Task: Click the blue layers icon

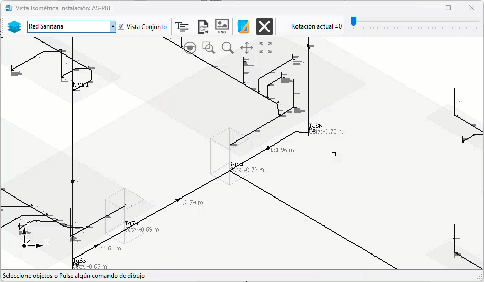Action: point(14,26)
